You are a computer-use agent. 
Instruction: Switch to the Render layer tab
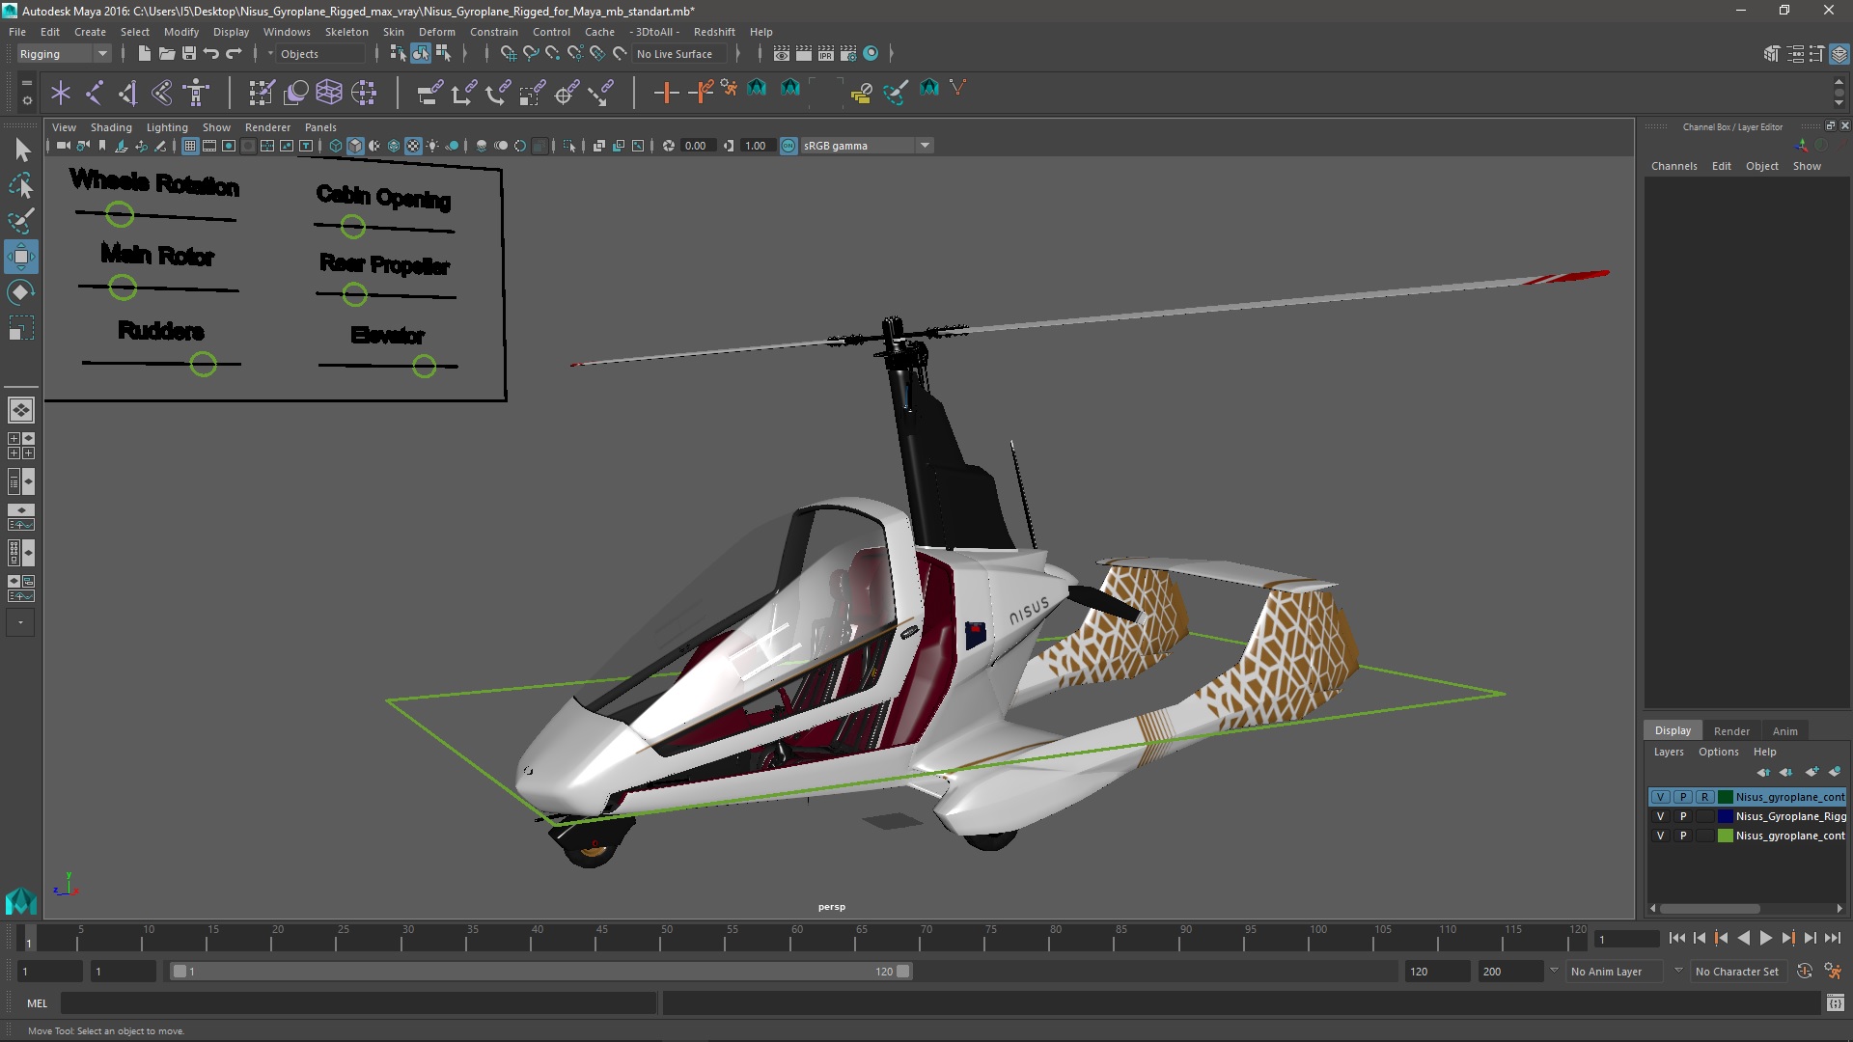coord(1731,730)
